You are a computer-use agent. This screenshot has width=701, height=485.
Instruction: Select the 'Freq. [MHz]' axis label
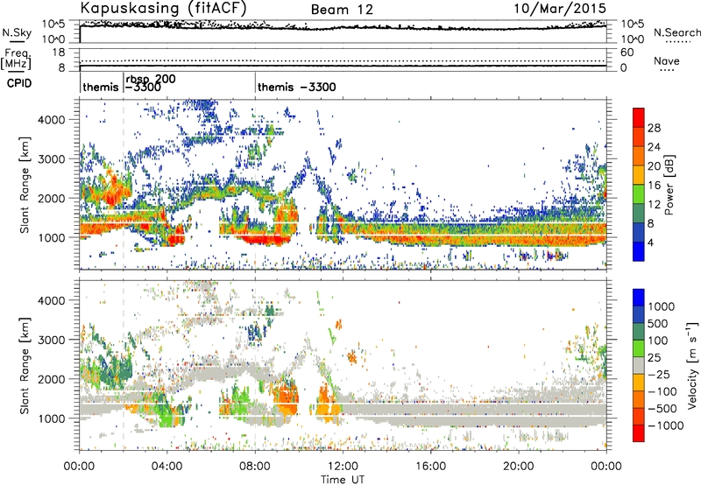(x=17, y=60)
